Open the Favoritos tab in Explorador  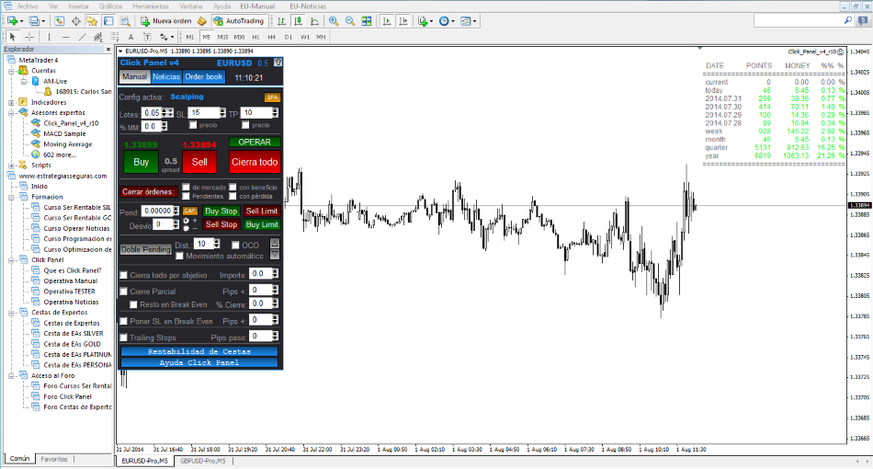pos(54,460)
